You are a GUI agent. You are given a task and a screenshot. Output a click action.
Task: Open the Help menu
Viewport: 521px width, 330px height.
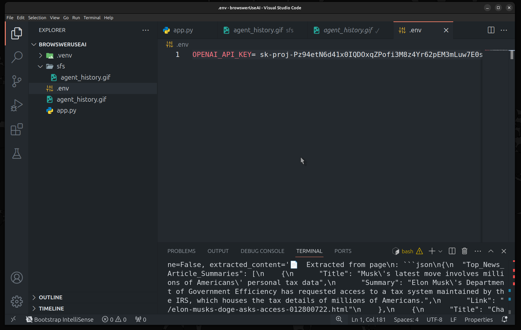pyautogui.click(x=109, y=18)
